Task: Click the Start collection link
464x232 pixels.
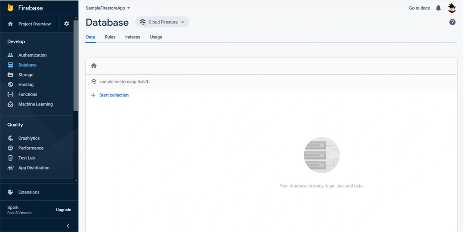Action: pyautogui.click(x=114, y=95)
